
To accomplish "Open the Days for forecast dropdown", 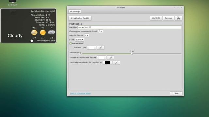I will pyautogui.click(x=87, y=35).
